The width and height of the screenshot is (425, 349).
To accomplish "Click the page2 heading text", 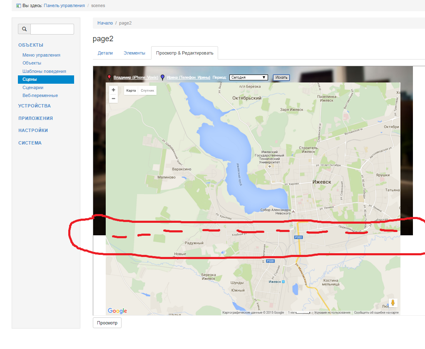I will 103,39.
